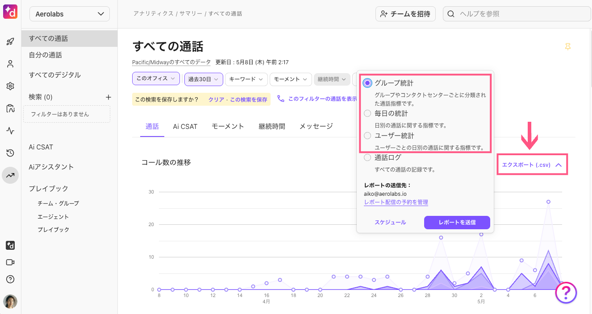Click クリア link in the save banner
The image size is (592, 314).
[216, 99]
